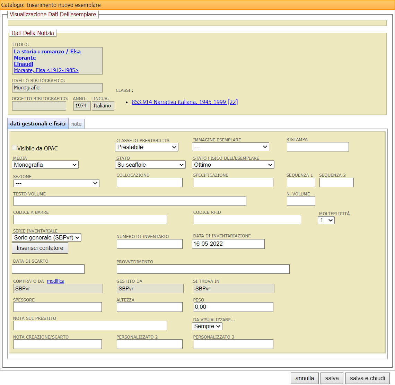
Task: Expand the Stato fisico dell'esemplare dropdown
Action: (233, 165)
